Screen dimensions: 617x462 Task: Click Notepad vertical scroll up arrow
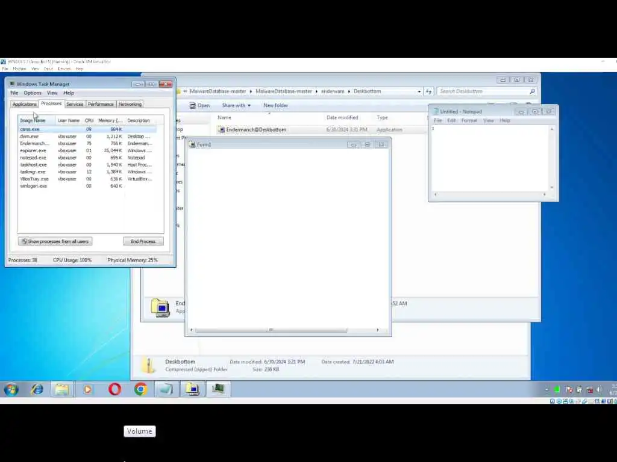pyautogui.click(x=552, y=129)
